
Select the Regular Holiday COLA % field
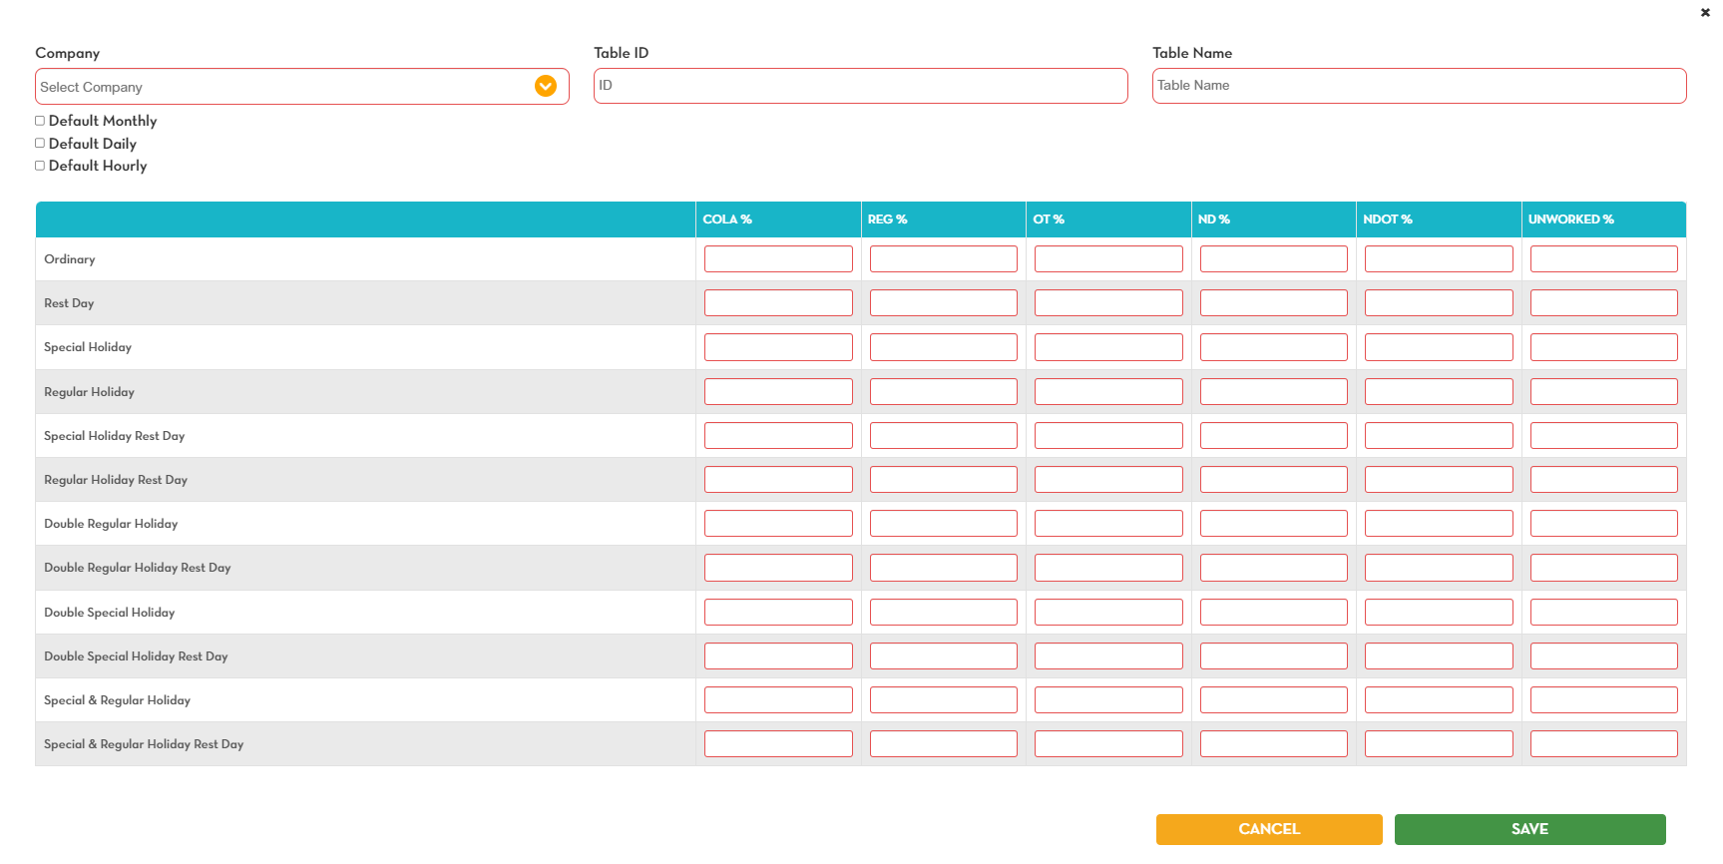pos(778,392)
